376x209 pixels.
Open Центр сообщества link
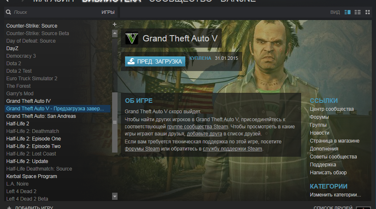332,109
